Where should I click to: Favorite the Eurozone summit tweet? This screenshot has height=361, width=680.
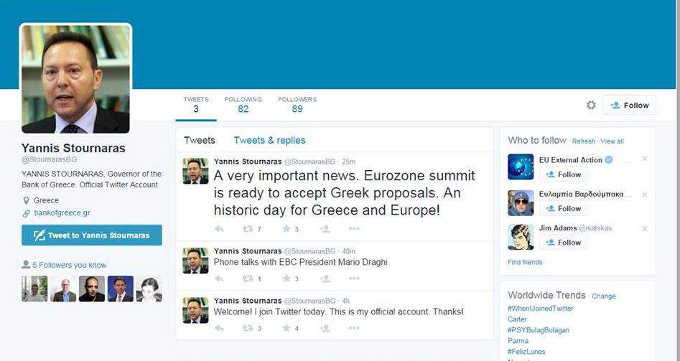pos(286,229)
